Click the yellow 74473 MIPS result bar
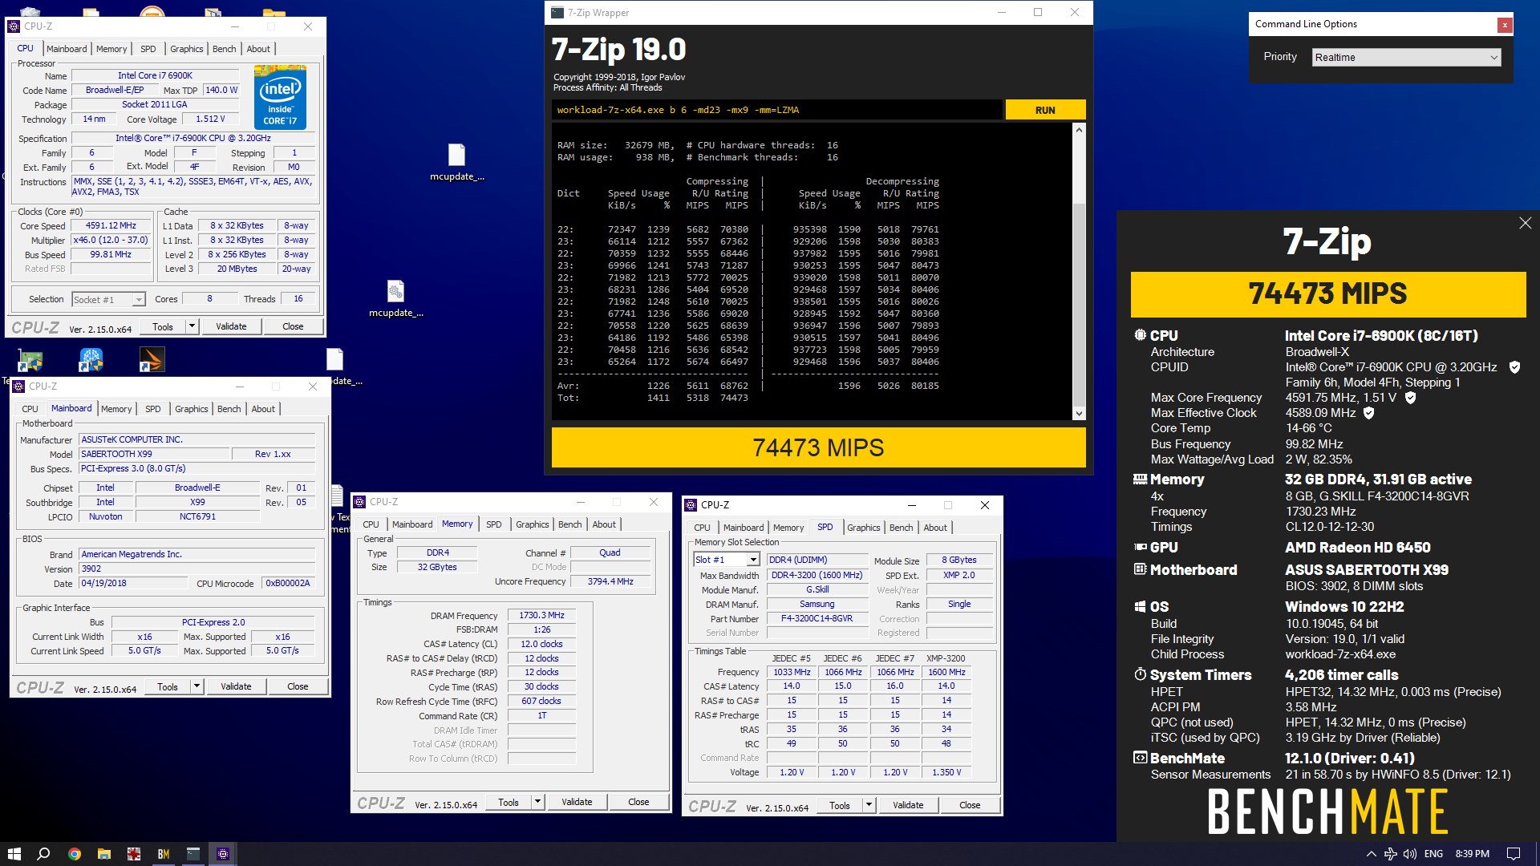Screen dimensions: 1540x866 818,447
